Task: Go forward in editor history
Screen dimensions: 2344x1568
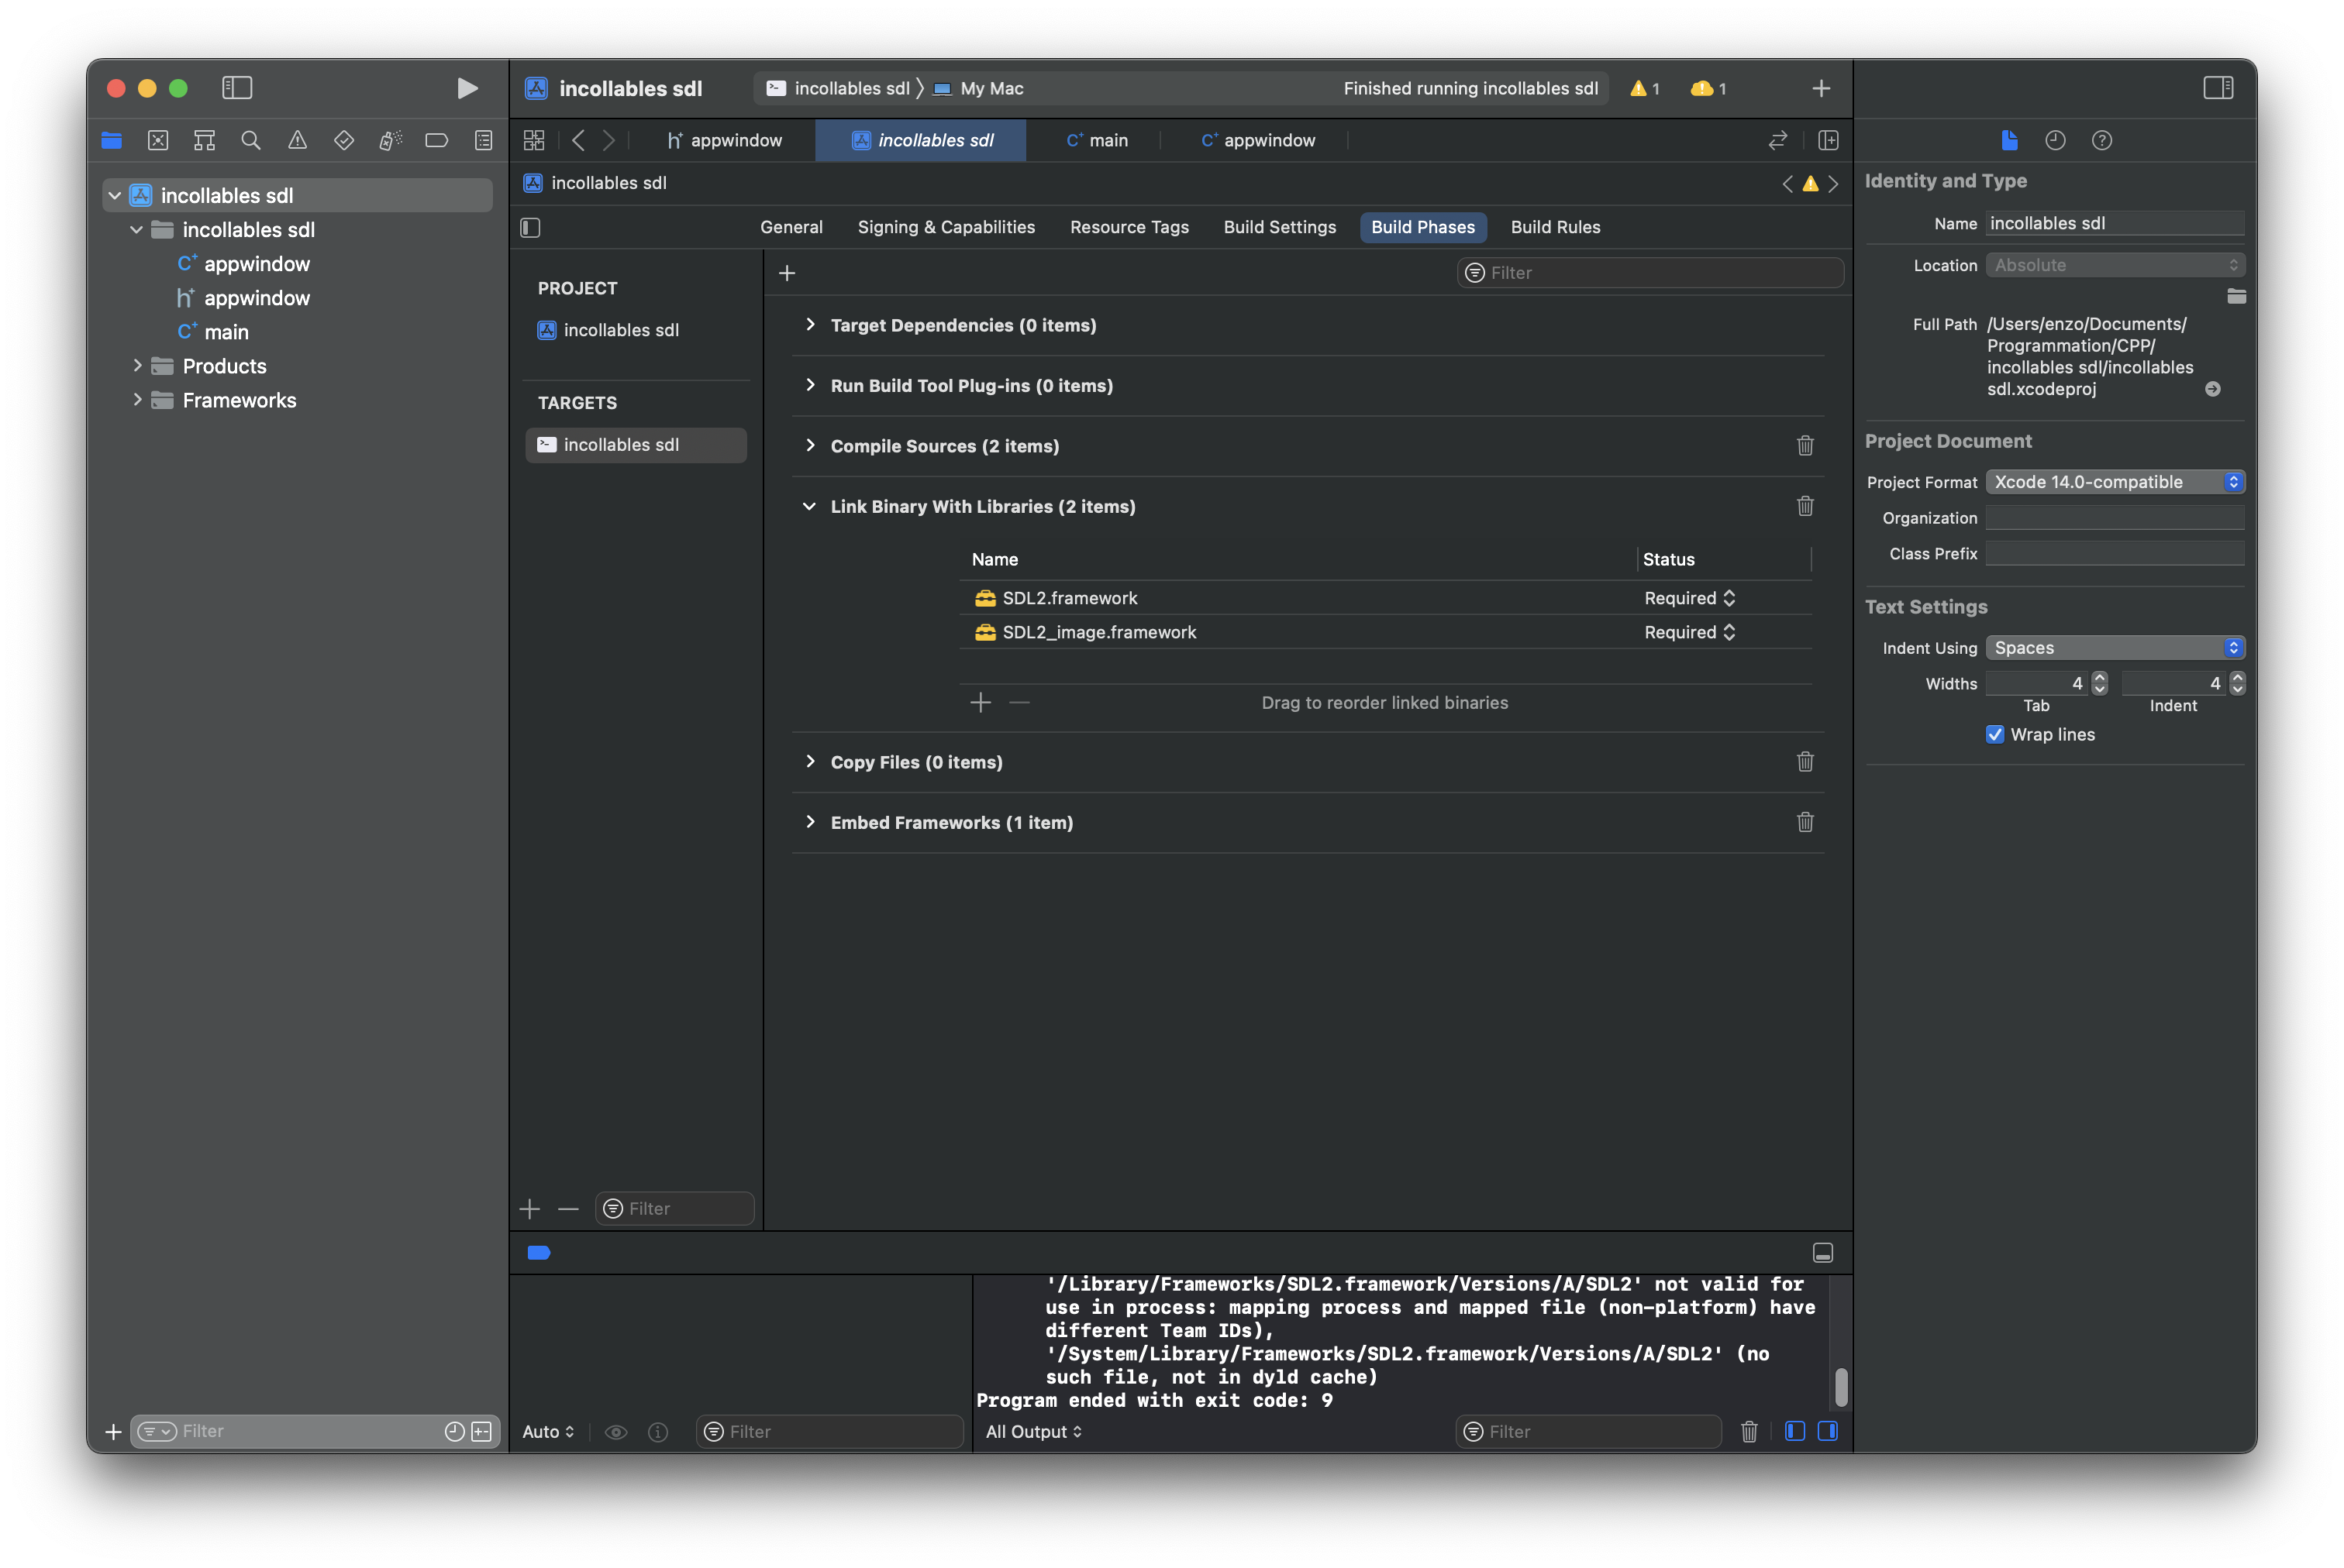Action: click(608, 140)
